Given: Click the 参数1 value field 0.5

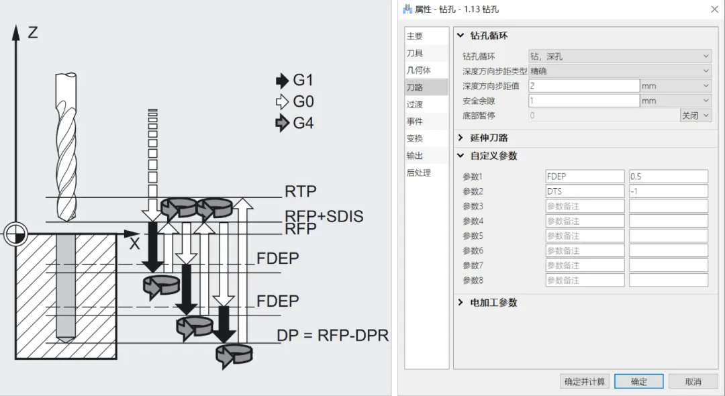Looking at the screenshot, I should tap(669, 177).
